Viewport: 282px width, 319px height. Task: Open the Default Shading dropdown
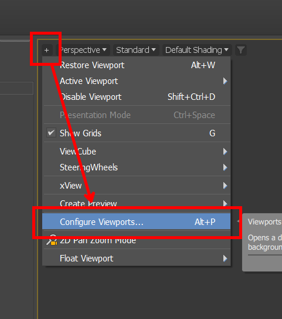(197, 50)
